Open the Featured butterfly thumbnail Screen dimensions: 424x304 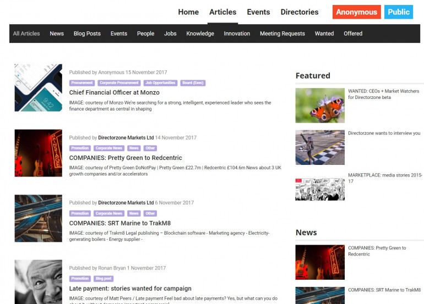[x=320, y=106]
